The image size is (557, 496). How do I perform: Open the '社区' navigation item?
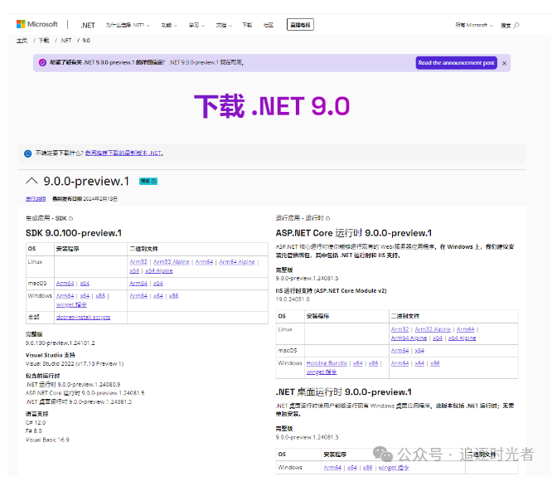point(269,25)
